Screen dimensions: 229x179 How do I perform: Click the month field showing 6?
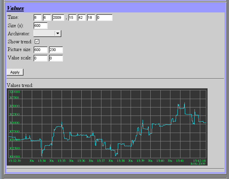[47, 17]
